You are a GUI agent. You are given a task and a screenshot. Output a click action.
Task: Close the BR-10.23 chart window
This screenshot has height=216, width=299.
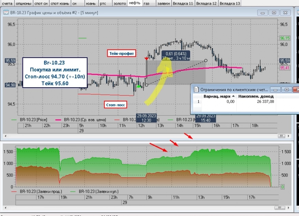[x=285, y=13]
